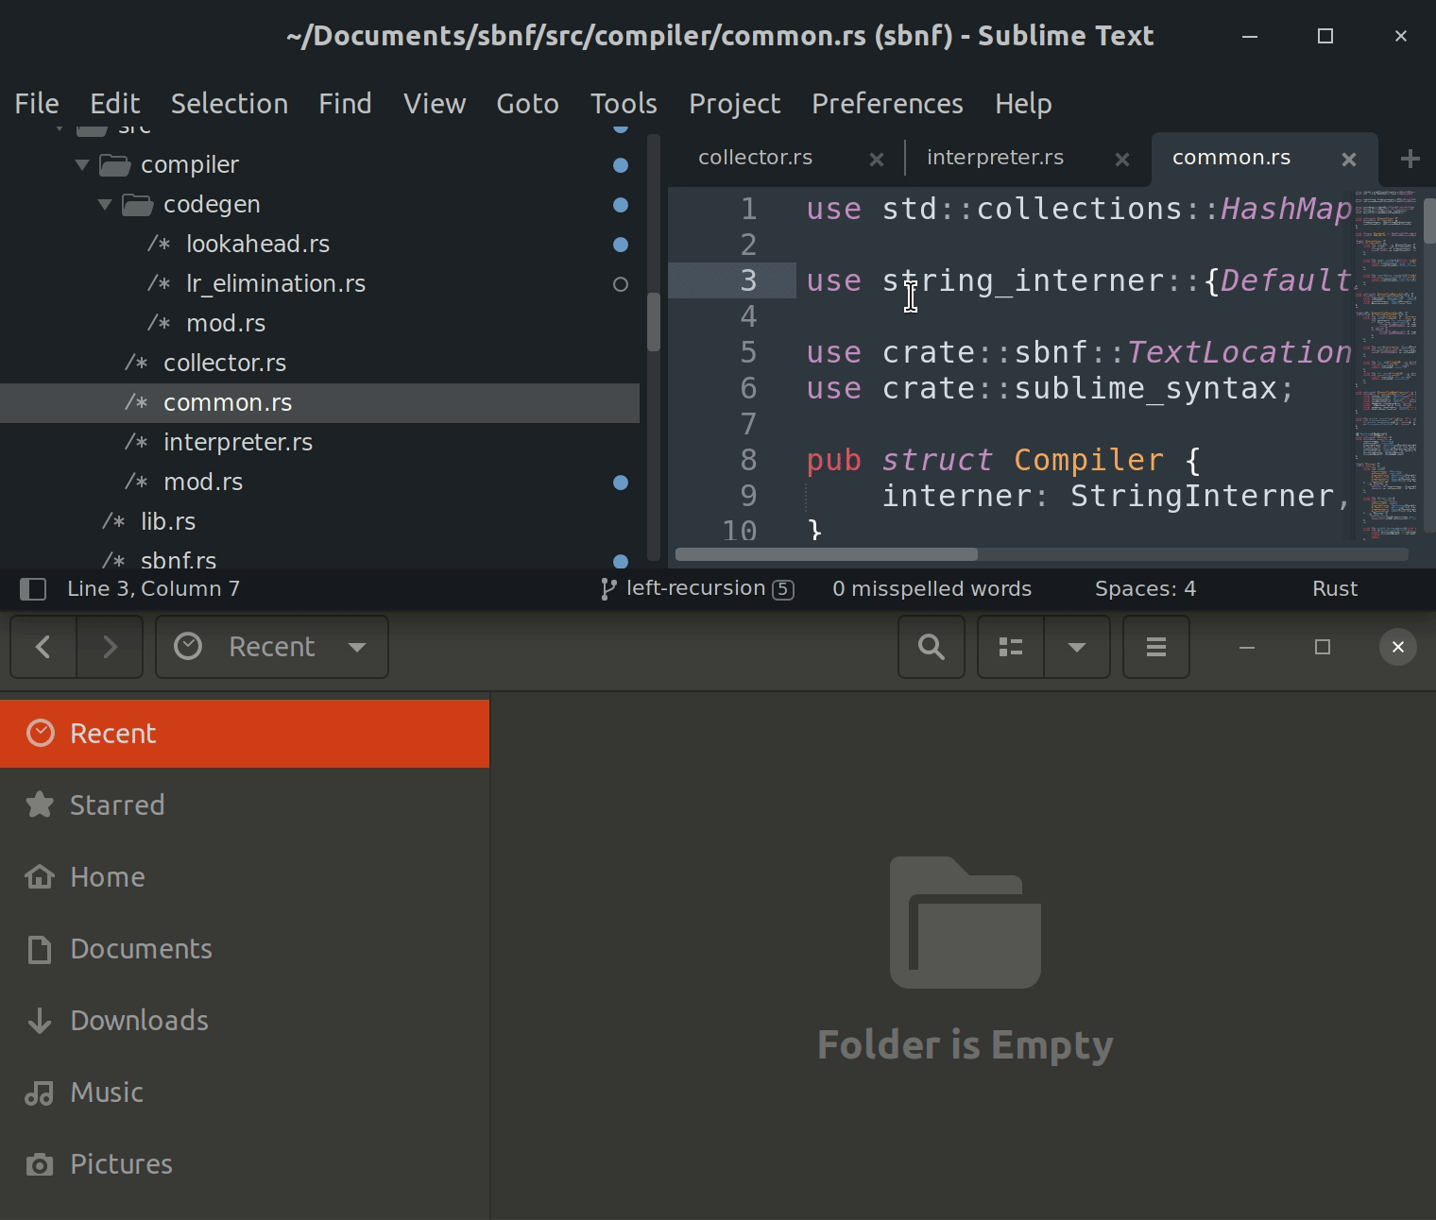Click the horizontal scrollbar in editor

tap(827, 554)
